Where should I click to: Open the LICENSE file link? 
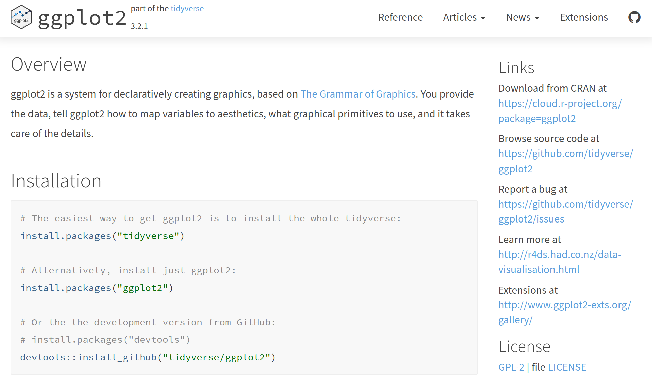[x=567, y=367]
